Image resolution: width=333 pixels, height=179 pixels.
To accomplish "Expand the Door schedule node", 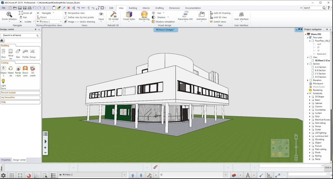I will (x=310, y=117).
